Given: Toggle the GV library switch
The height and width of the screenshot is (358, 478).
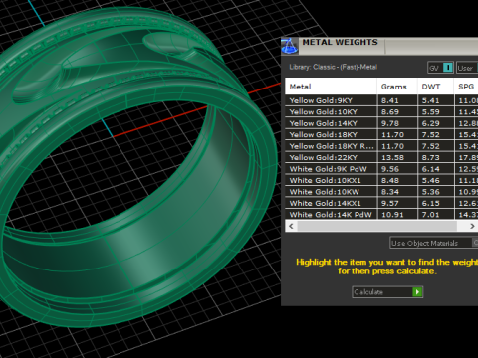Looking at the screenshot, I should click(440, 68).
